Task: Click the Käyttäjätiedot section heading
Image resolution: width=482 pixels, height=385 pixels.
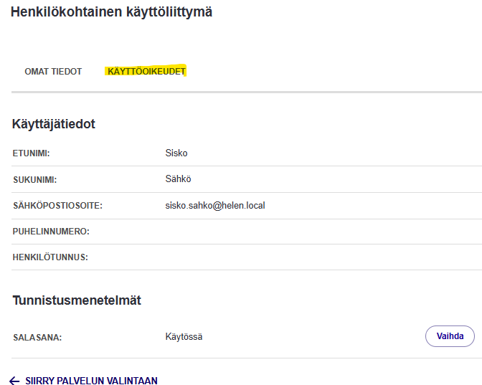Action: (54, 124)
